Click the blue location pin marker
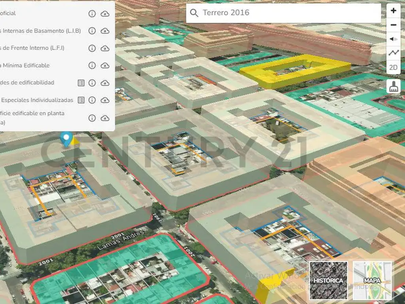405x304 pixels. (66, 139)
